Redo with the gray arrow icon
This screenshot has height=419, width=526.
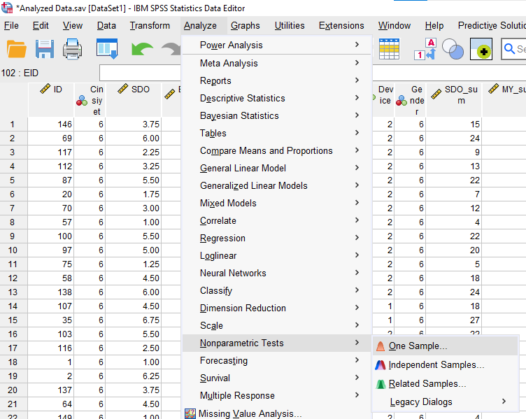(x=171, y=49)
